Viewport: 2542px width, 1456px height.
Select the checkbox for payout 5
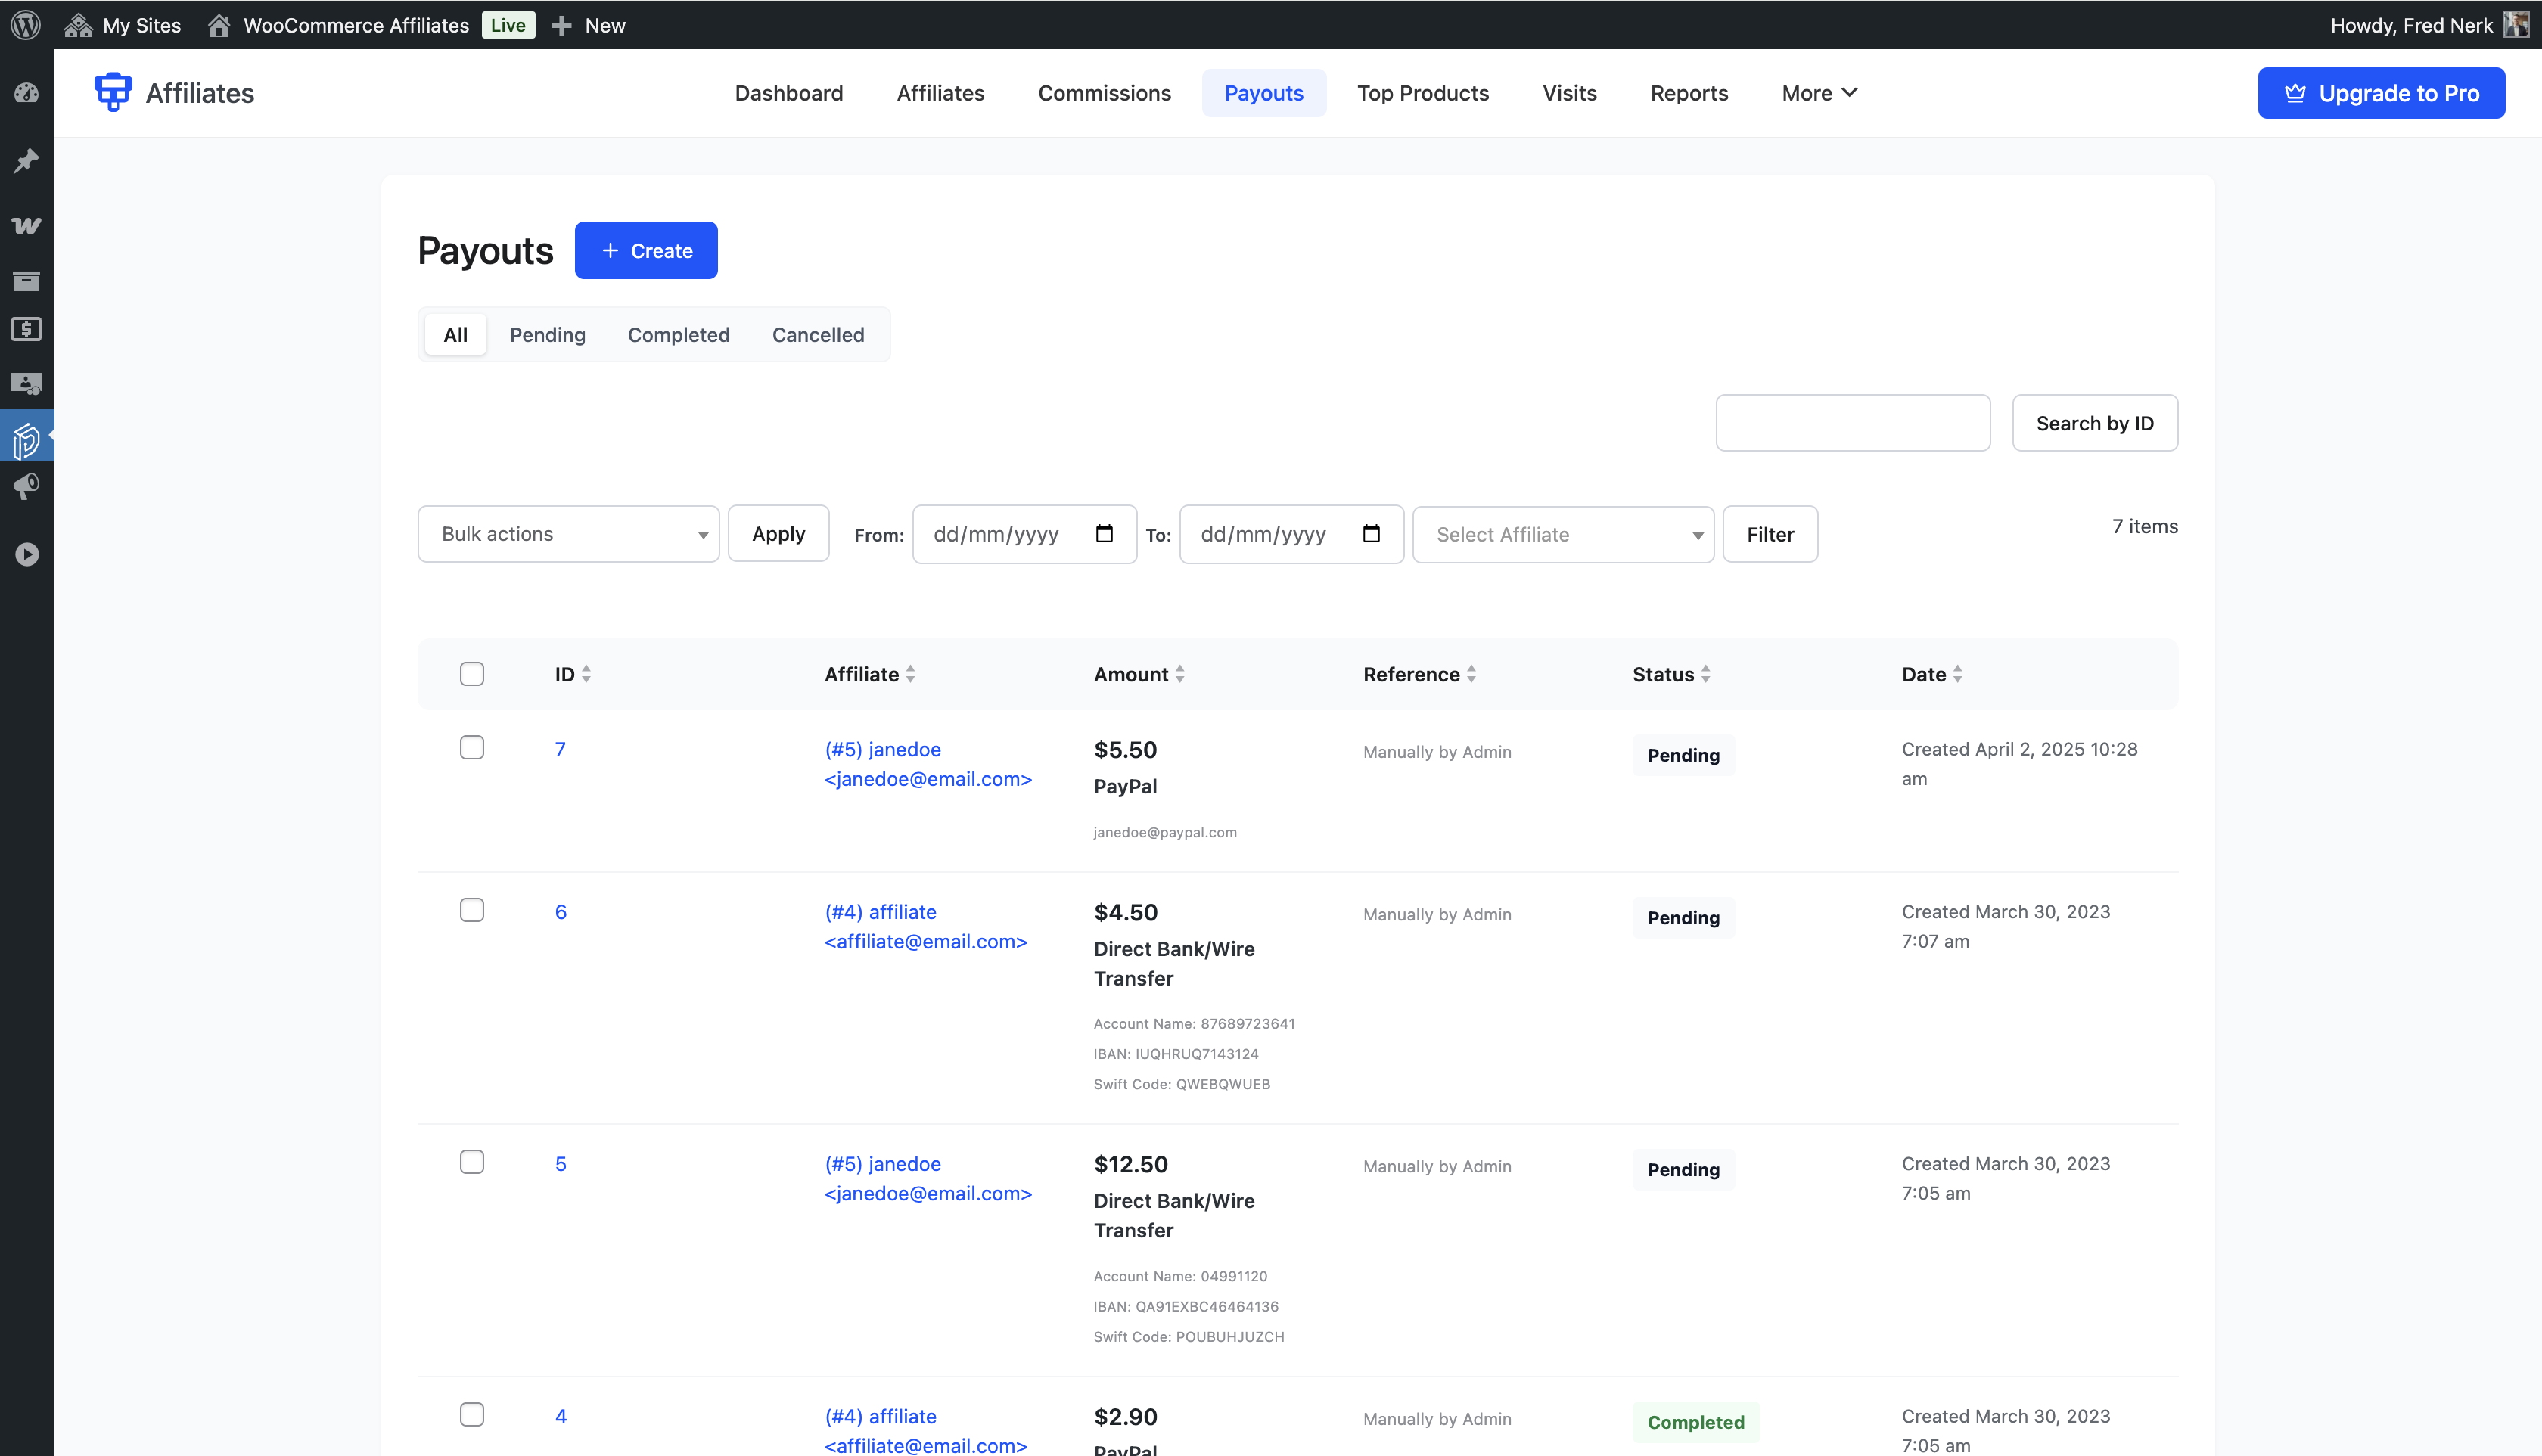[472, 1162]
